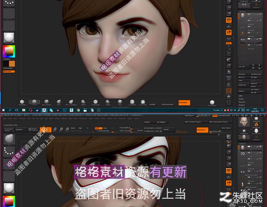This screenshot has width=267, height=207.
Task: Open the Brush menu
Action: click(10, 118)
